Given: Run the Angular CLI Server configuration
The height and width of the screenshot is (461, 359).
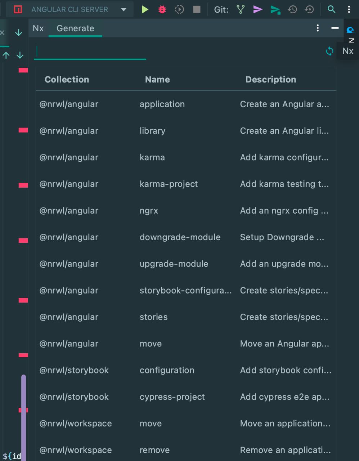Looking at the screenshot, I should 145,9.
